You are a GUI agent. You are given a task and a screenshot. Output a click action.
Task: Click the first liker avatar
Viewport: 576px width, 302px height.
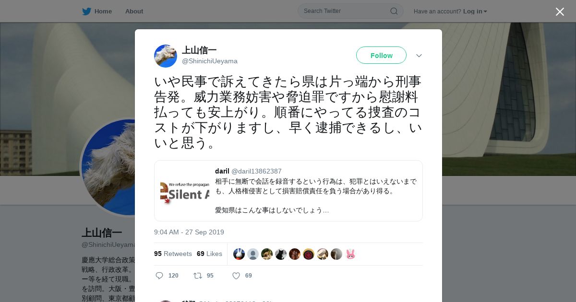coord(239,254)
